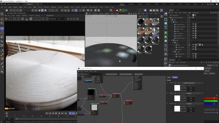Click the Gradient generator button for Amount
Image resolution: width=219 pixels, height=123 pixels.
(189, 83)
